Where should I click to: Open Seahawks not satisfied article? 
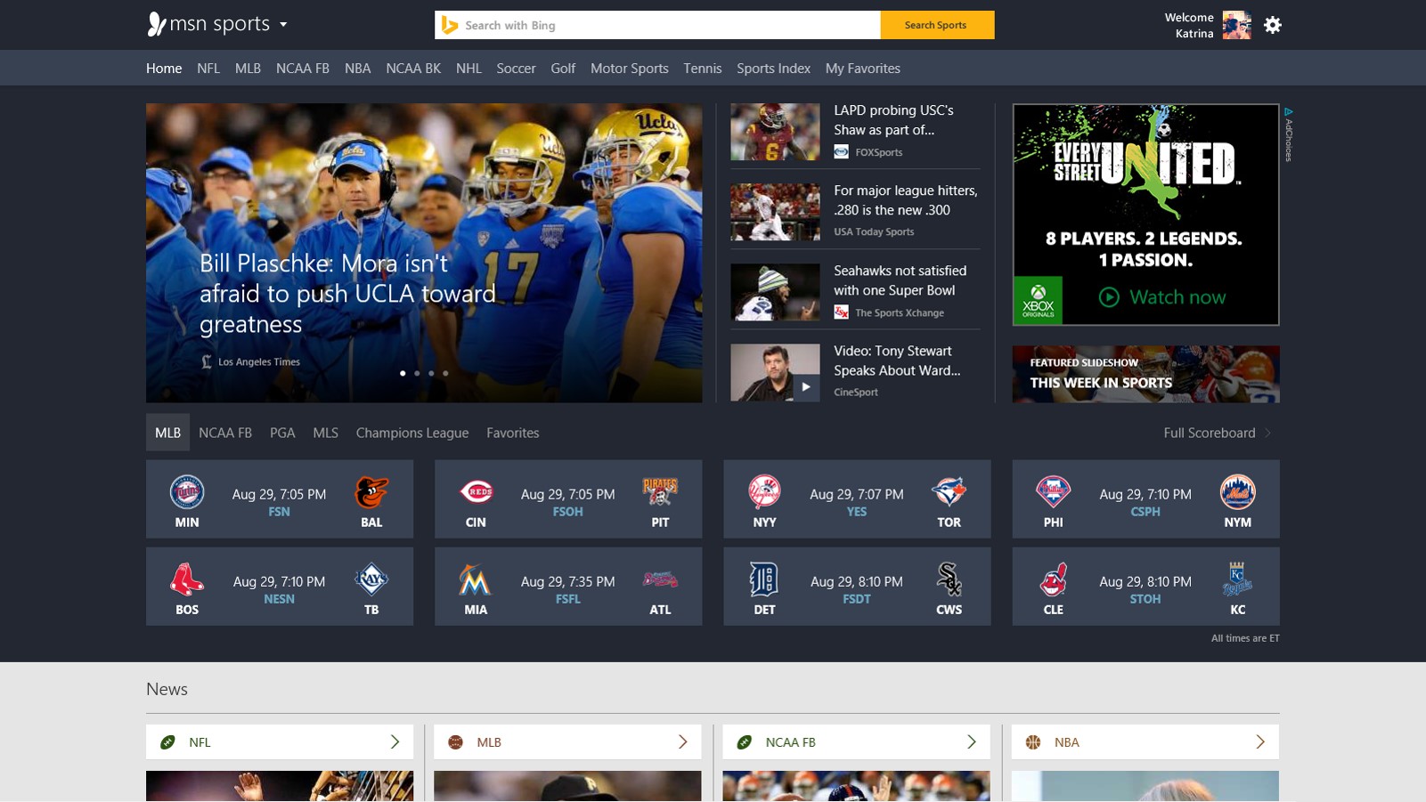coord(900,280)
